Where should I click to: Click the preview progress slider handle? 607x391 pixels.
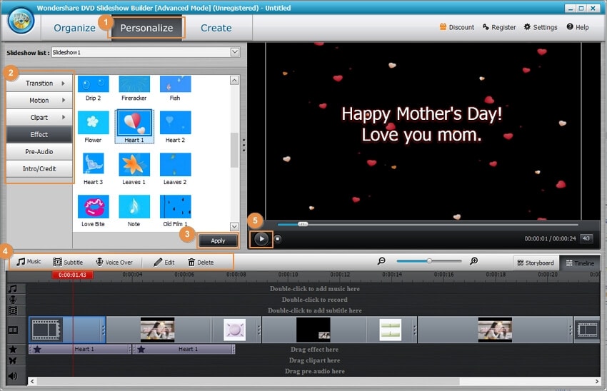click(x=303, y=224)
